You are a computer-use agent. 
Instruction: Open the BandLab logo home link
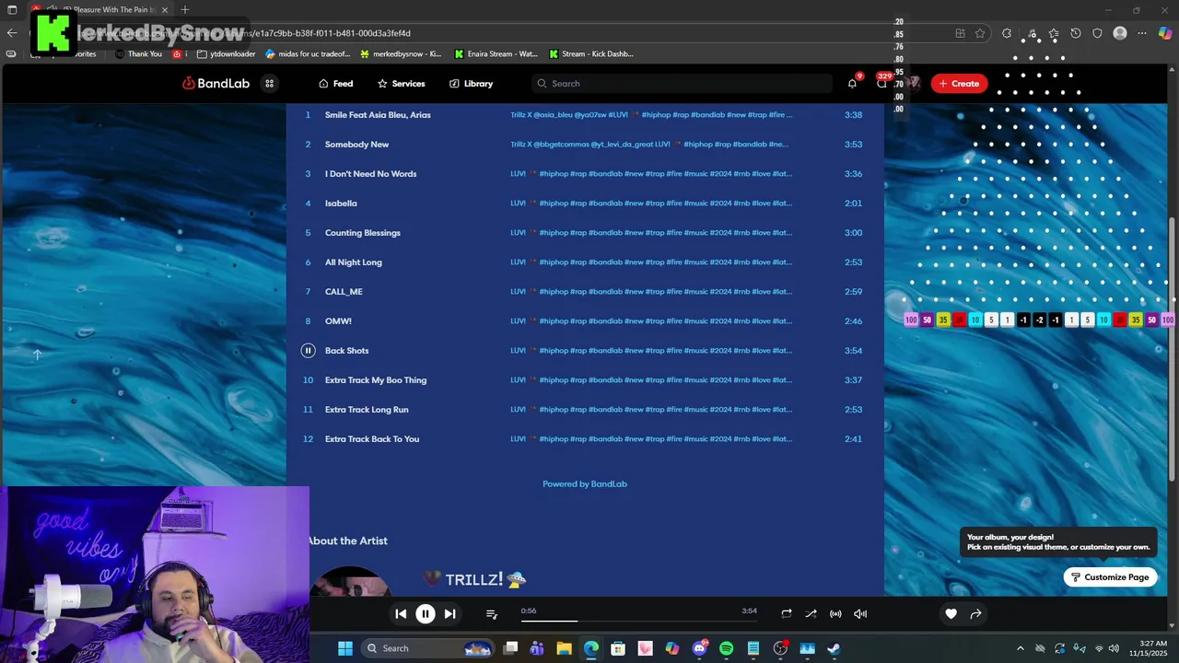(x=216, y=84)
